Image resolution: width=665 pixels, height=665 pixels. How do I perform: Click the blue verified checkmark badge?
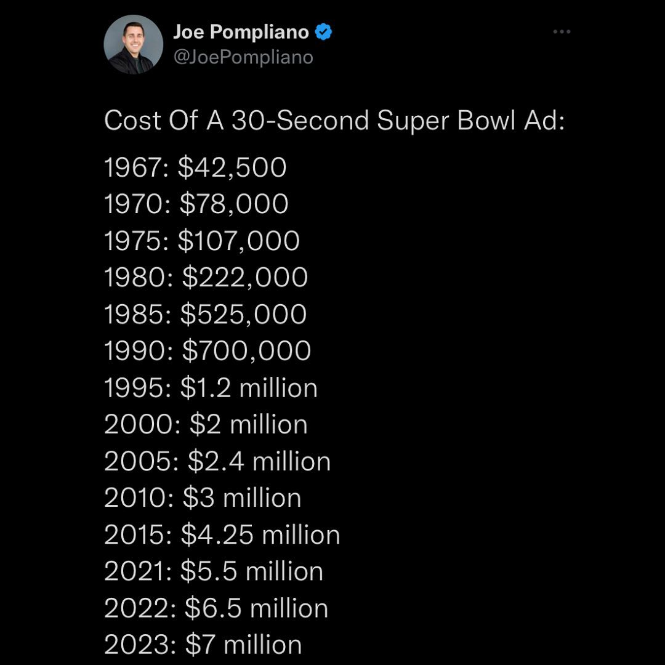tap(324, 32)
